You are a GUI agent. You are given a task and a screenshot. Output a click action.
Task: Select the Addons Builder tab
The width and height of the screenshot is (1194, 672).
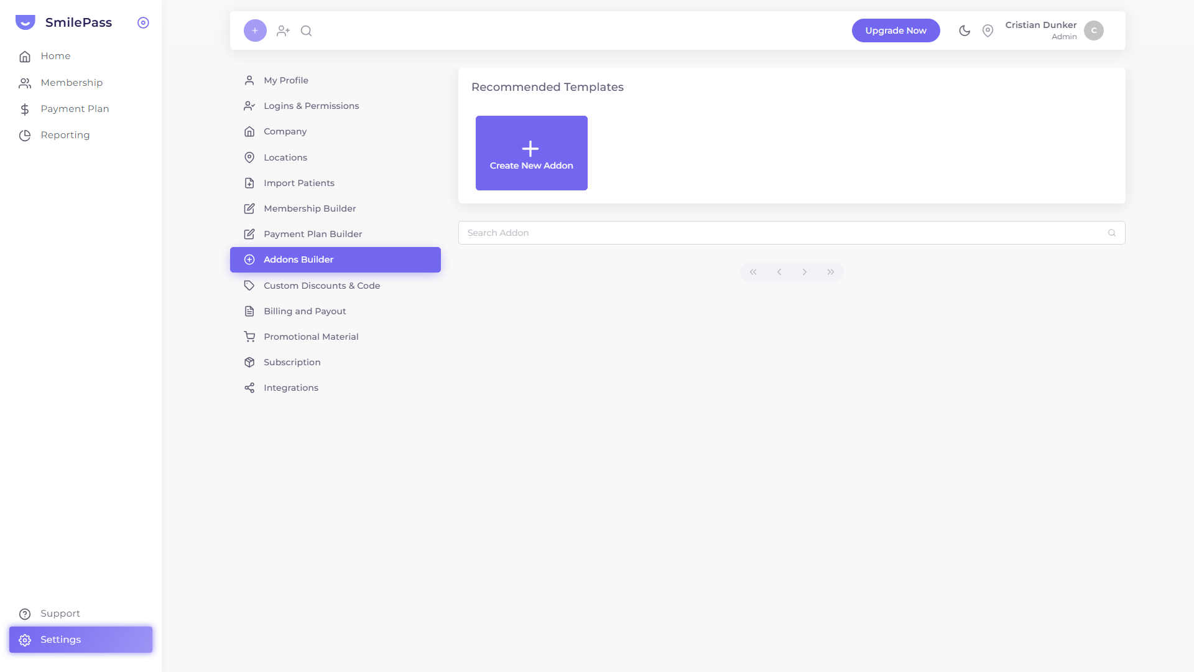(x=335, y=259)
